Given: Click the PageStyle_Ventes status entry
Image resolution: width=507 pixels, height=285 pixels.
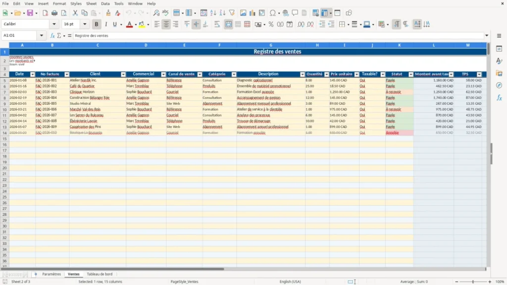Looking at the screenshot, I should (x=184, y=282).
